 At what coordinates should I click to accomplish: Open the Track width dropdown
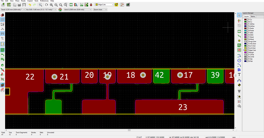pos(13,10)
